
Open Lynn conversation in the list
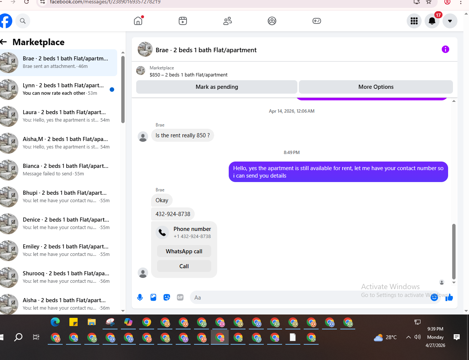pyautogui.click(x=59, y=89)
